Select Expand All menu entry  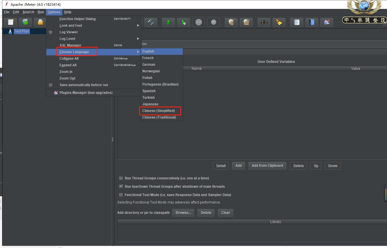tap(94, 65)
